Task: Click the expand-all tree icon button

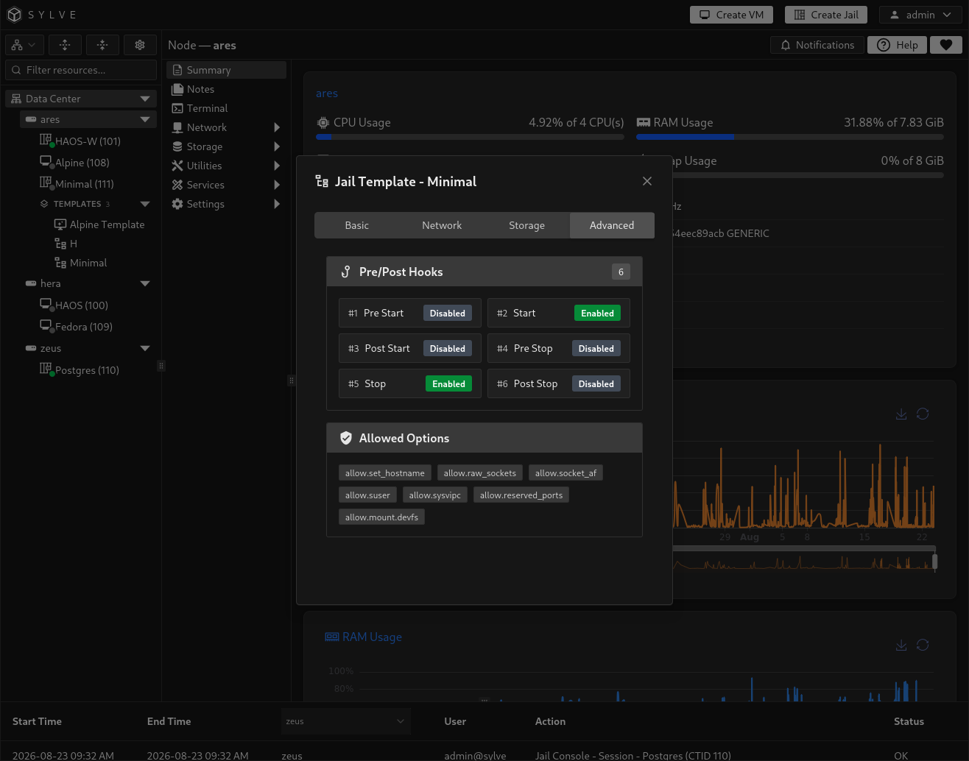Action: (x=65, y=45)
